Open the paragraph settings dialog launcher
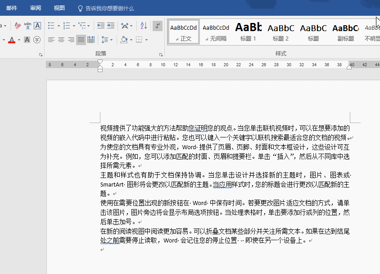The height and width of the screenshot is (274, 380). pyautogui.click(x=161, y=55)
